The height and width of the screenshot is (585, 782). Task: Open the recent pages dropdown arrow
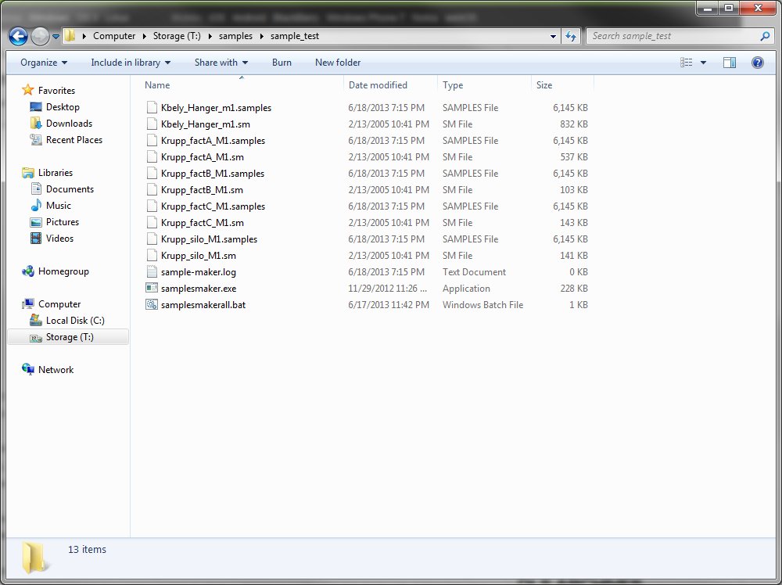(56, 37)
